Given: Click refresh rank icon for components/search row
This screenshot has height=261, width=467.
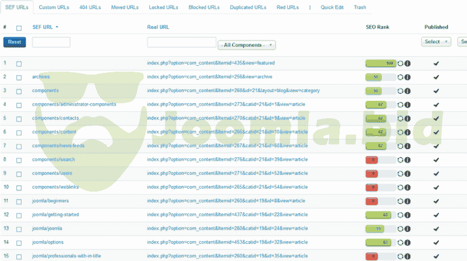Looking at the screenshot, I should coord(400,160).
